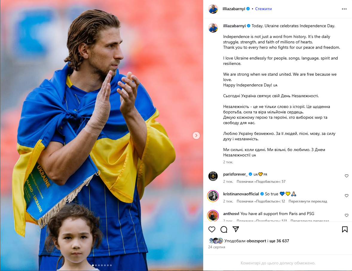
Task: Click illiazabarnyi avatar in the post header
Action: (x=213, y=9)
